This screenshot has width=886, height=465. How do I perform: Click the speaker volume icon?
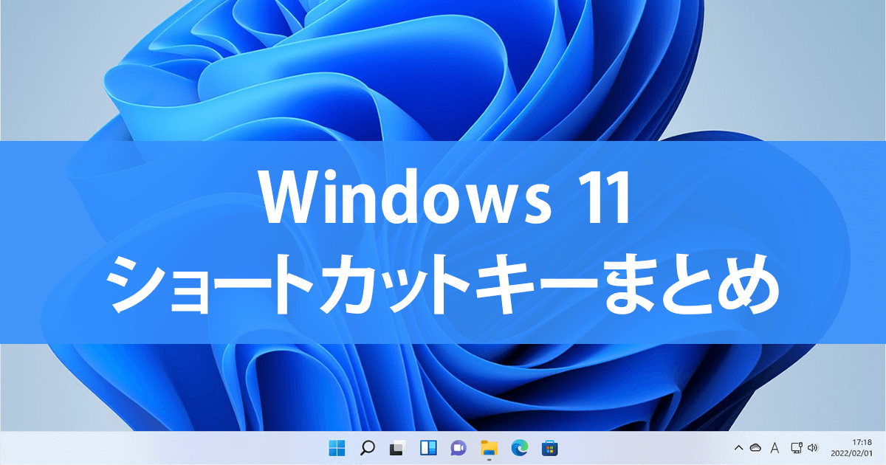click(814, 447)
